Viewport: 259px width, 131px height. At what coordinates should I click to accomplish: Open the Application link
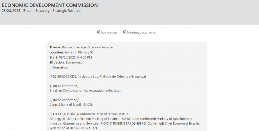pyautogui.click(x=109, y=32)
